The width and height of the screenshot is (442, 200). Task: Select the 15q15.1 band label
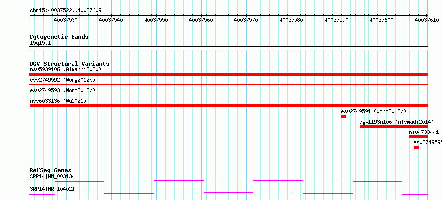[40, 43]
